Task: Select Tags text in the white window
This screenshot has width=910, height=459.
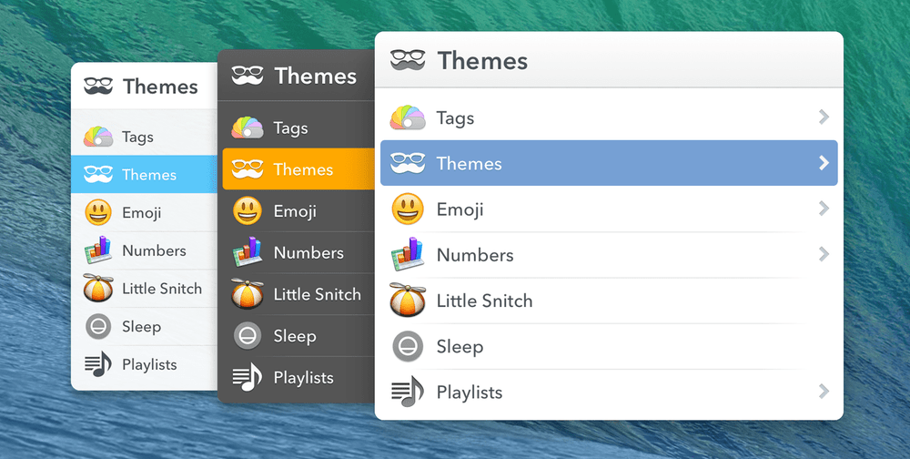Action: (x=455, y=118)
